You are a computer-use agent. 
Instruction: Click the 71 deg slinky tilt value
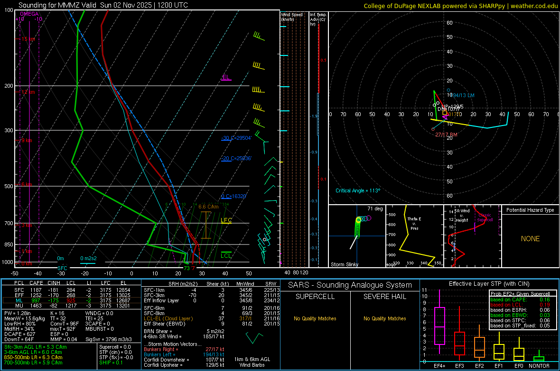tap(375, 208)
